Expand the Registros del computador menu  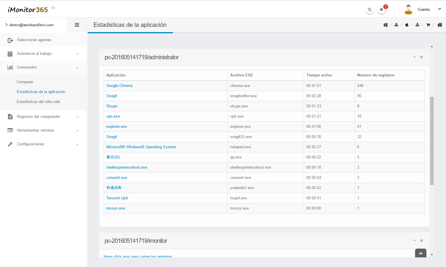tap(43, 117)
